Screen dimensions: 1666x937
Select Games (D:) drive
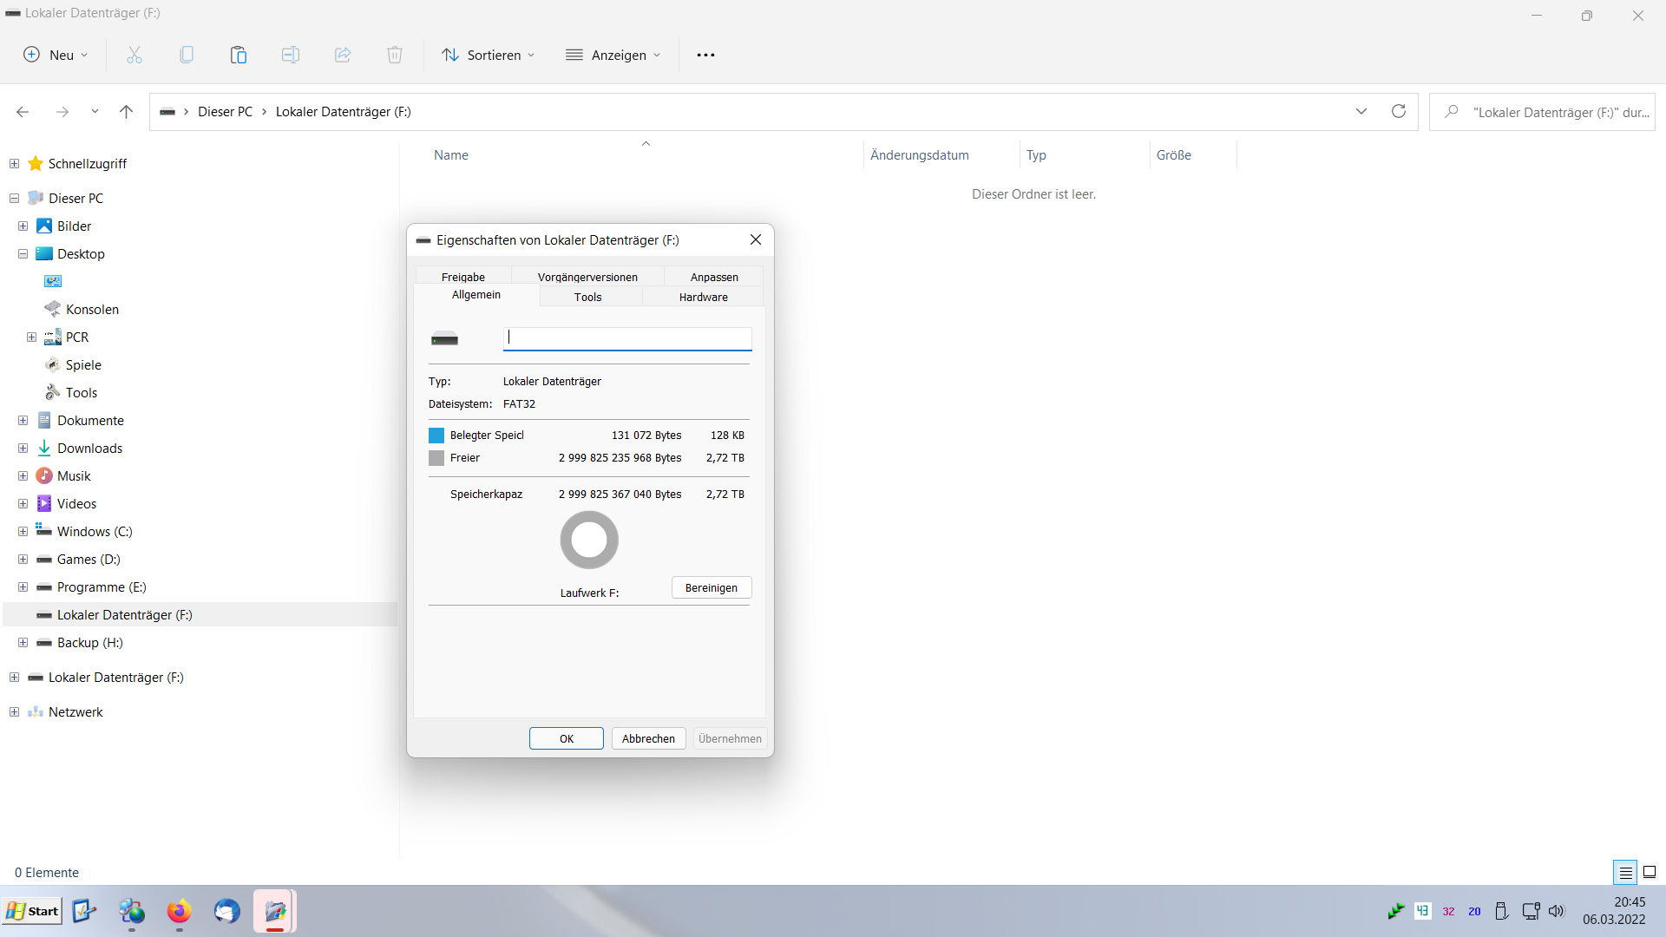(89, 560)
